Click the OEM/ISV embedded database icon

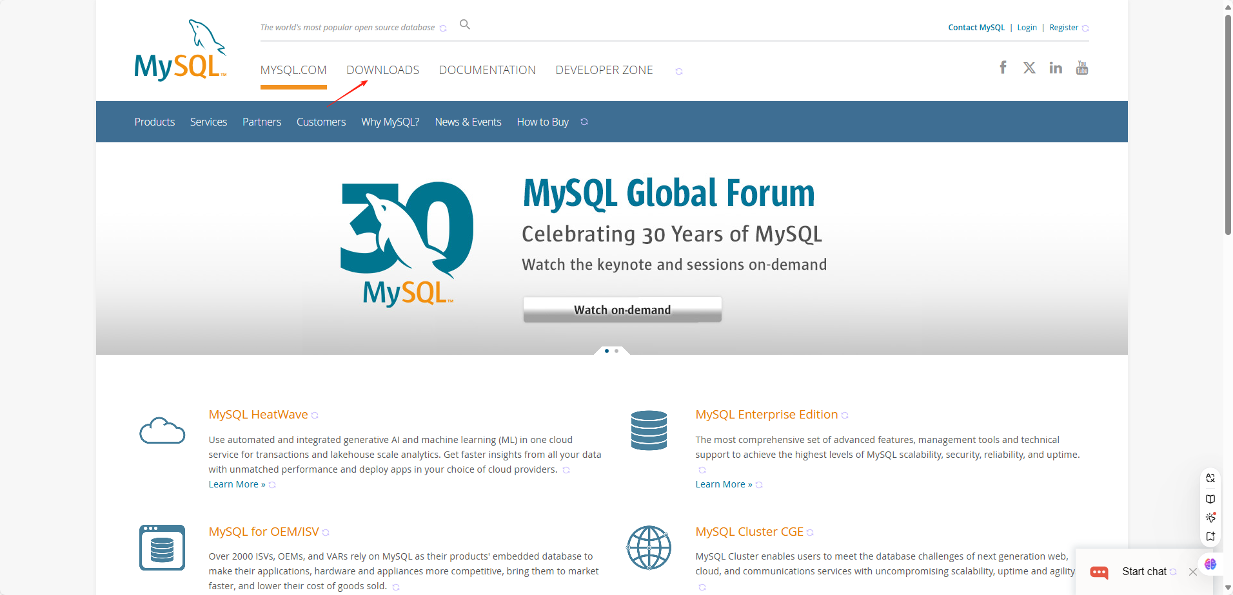pyautogui.click(x=162, y=547)
